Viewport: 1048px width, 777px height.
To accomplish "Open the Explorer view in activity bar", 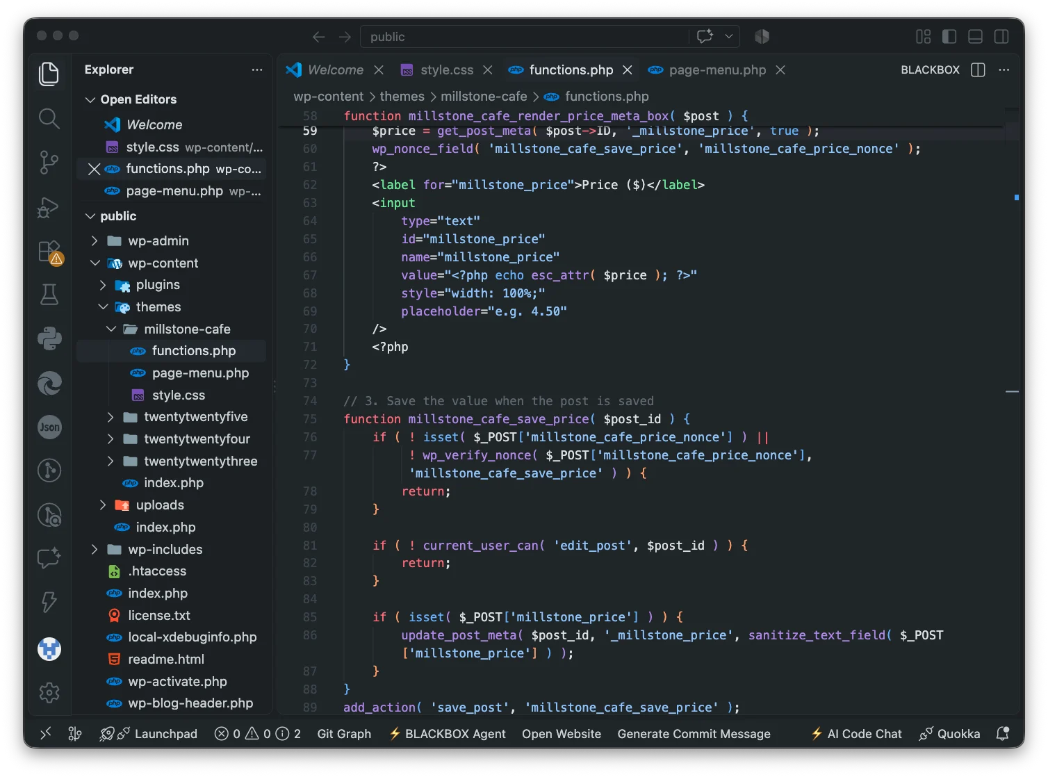I will [x=49, y=74].
